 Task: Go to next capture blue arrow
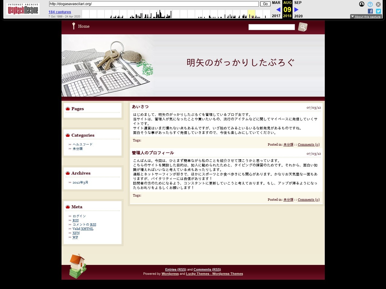(296, 10)
